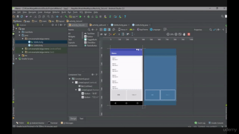This screenshot has height=134, width=239.
Task: Click the Cut scissors icon
Action: coord(35,16)
